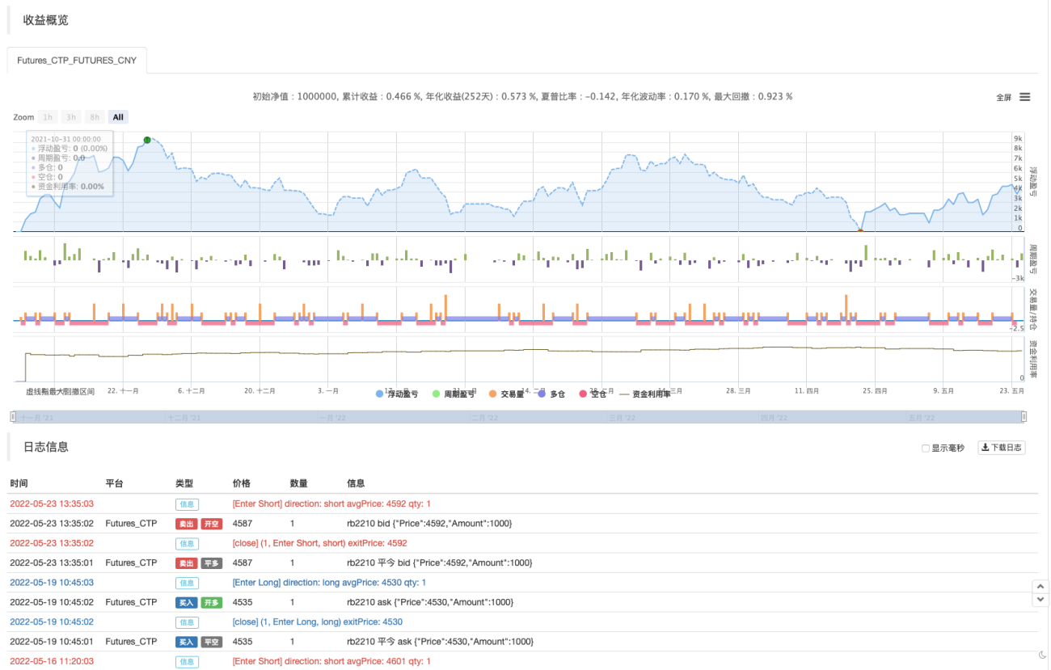Viewport: 1051px width, 670px height.
Task: Toggle 周期盈亏 legend series visibility
Action: [x=453, y=394]
